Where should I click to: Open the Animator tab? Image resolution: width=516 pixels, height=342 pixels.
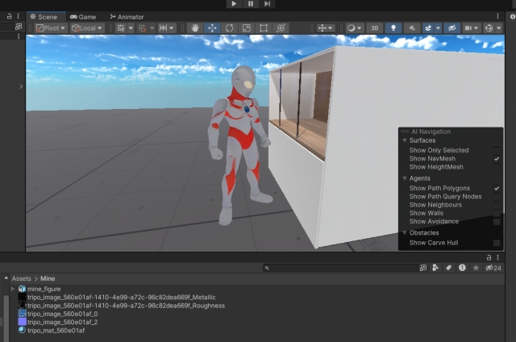click(127, 17)
